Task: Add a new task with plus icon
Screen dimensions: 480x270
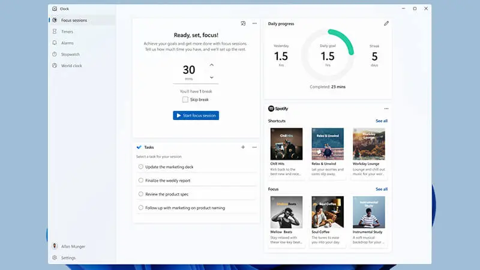Action: [x=243, y=147]
